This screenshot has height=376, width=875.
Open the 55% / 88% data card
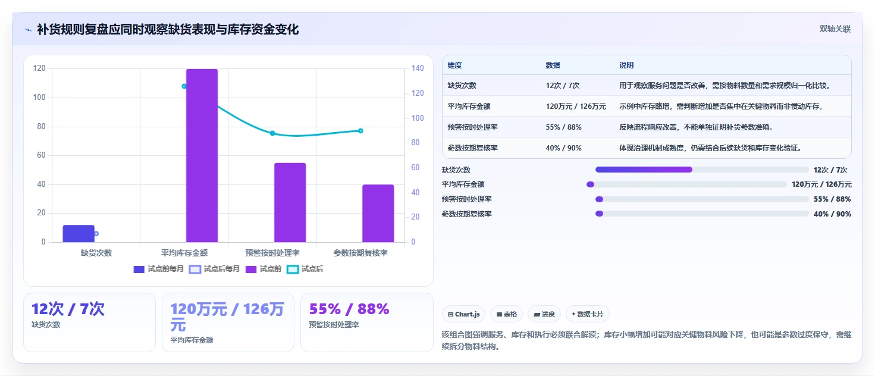[366, 322]
